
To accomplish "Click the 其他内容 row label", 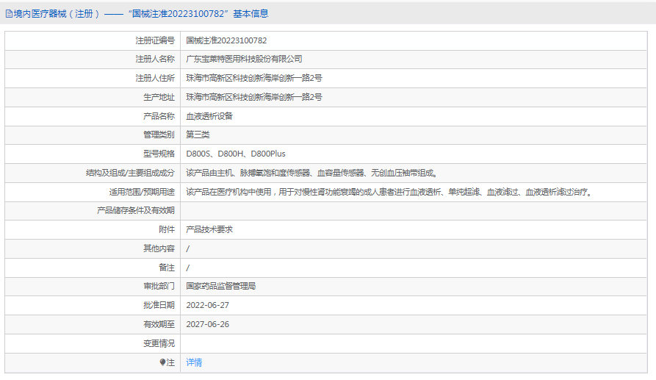I will point(159,248).
